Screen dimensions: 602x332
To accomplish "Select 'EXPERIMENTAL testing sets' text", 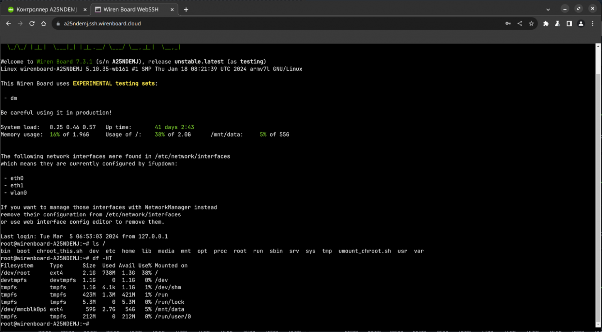I will pyautogui.click(x=114, y=84).
